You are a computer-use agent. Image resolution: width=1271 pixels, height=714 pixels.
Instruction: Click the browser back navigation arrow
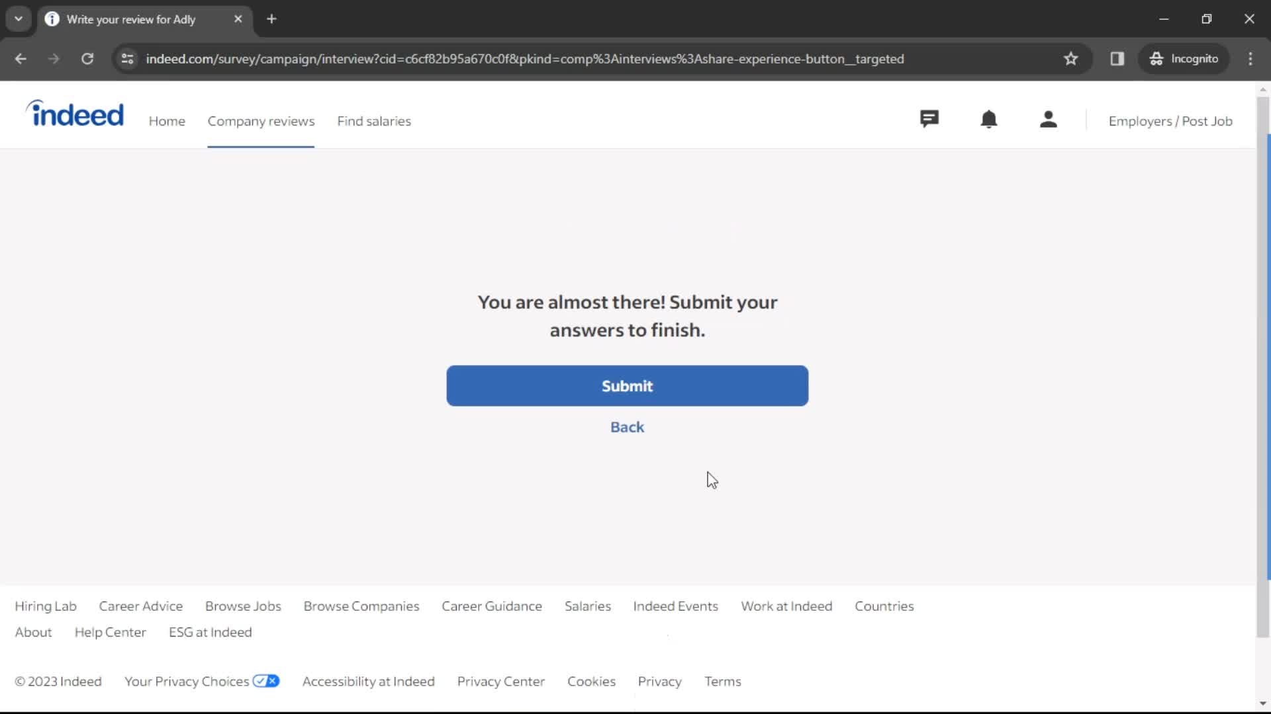[21, 58]
